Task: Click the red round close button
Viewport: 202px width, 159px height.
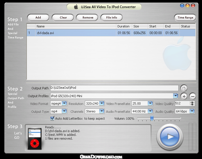Action: (x=193, y=5)
